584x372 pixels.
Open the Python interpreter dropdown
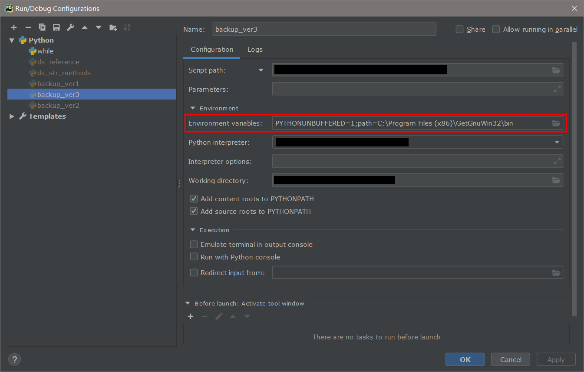556,142
